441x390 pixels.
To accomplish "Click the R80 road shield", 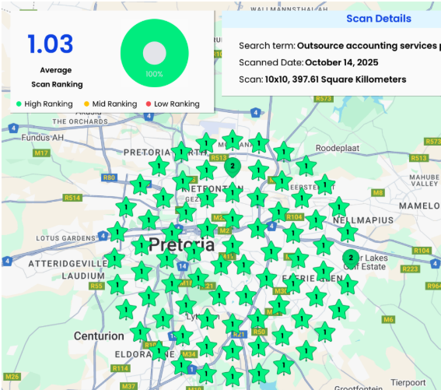I will point(109,177).
